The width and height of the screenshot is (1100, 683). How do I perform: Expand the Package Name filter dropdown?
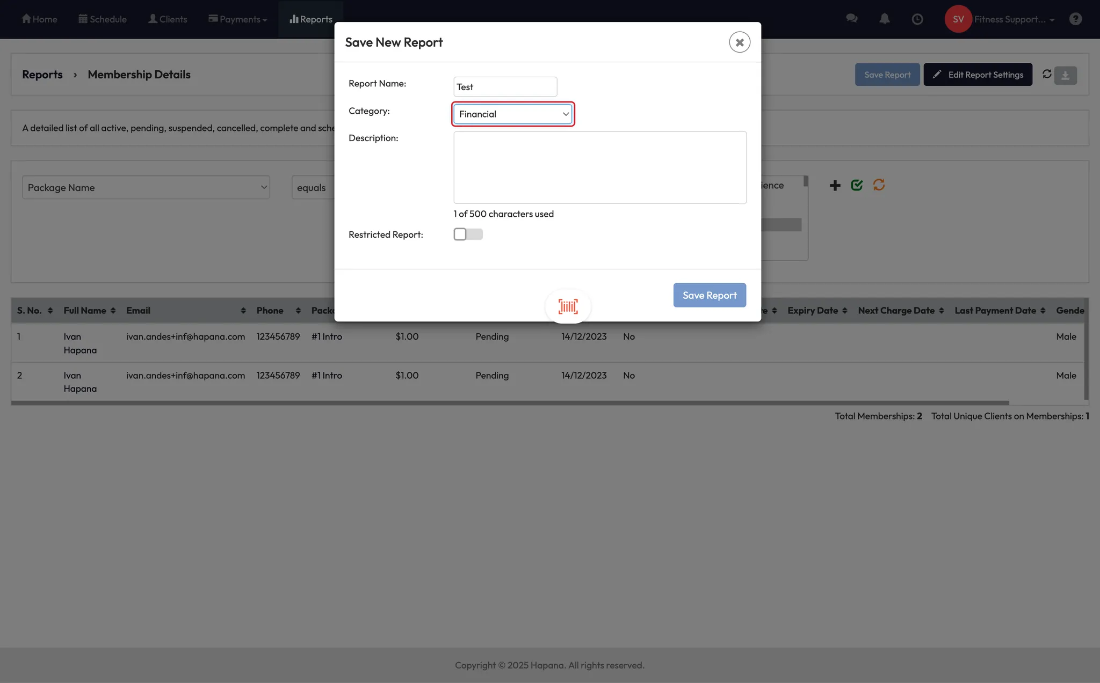(146, 188)
